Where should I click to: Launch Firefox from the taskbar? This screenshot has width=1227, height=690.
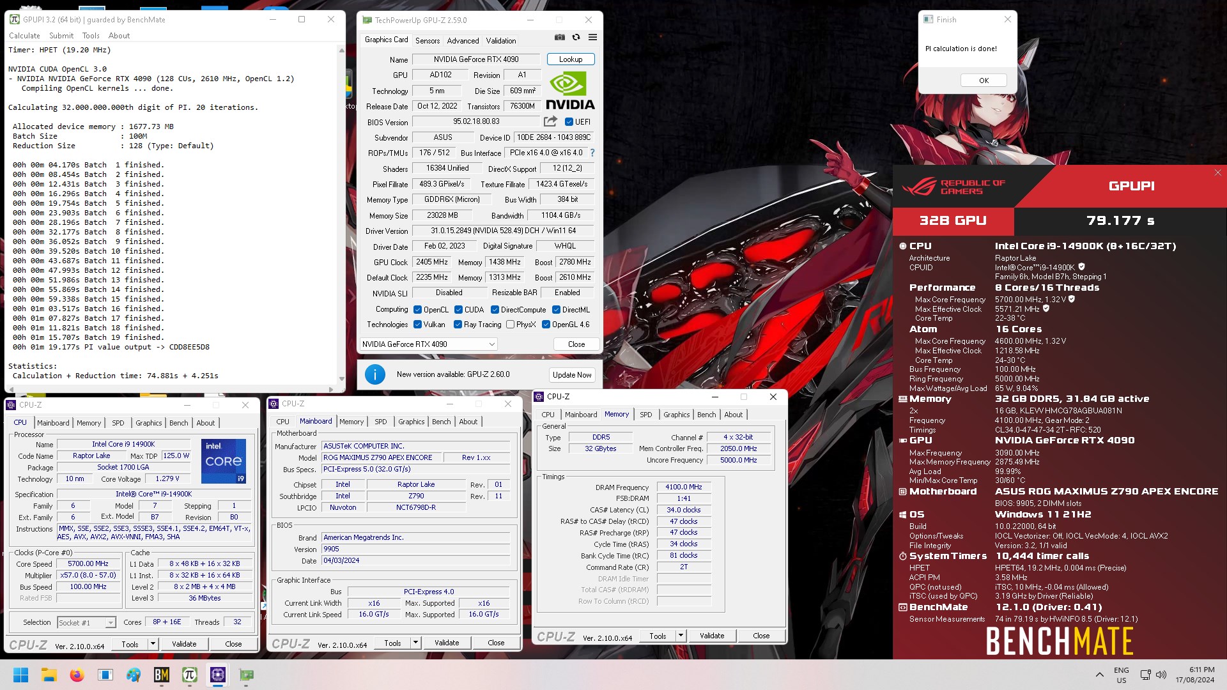pos(77,675)
